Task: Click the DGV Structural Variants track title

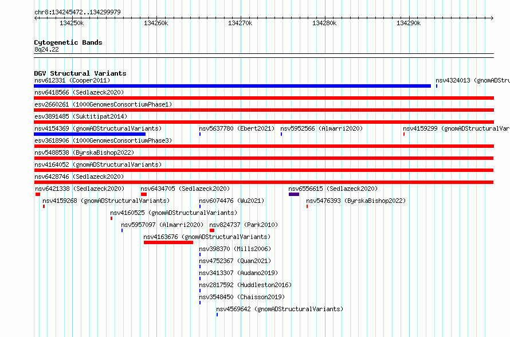Action: pyautogui.click(x=80, y=73)
